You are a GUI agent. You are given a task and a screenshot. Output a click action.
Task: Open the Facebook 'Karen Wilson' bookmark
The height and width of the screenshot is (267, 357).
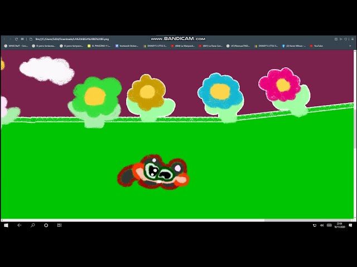pos(294,46)
